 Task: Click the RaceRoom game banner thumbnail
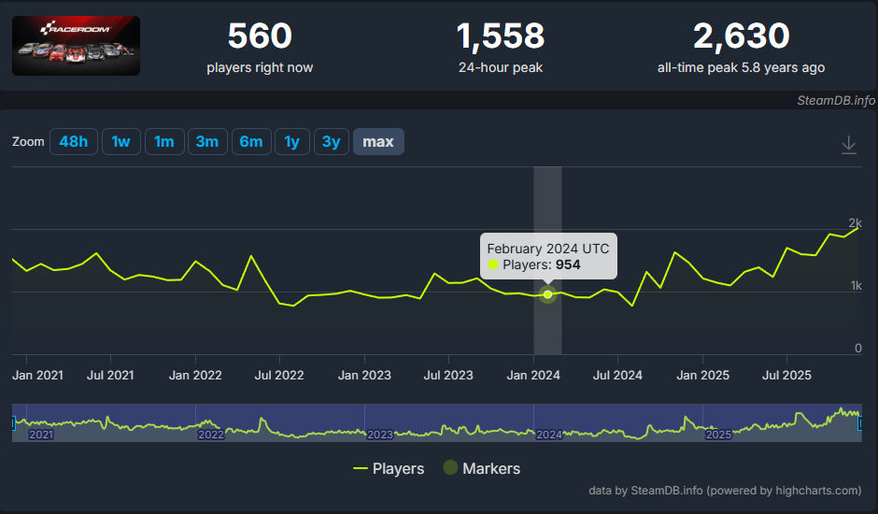tap(76, 46)
